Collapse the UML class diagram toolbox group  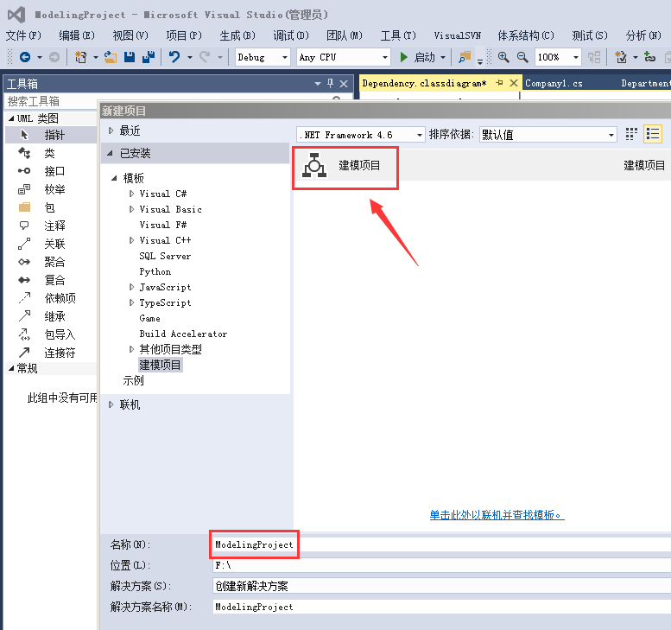[x=11, y=118]
